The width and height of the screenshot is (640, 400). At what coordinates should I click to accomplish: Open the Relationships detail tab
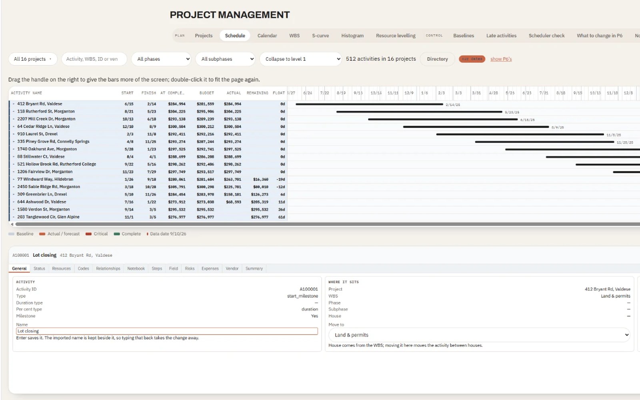coord(108,268)
